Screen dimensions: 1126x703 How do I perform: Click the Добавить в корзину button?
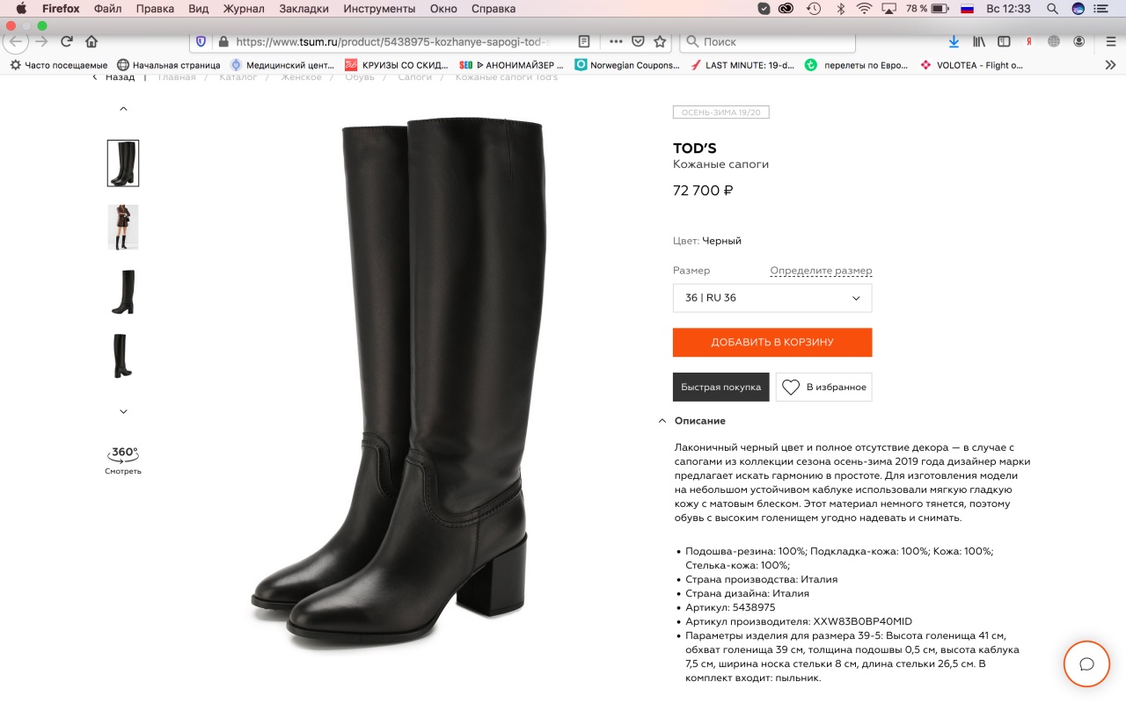click(772, 343)
